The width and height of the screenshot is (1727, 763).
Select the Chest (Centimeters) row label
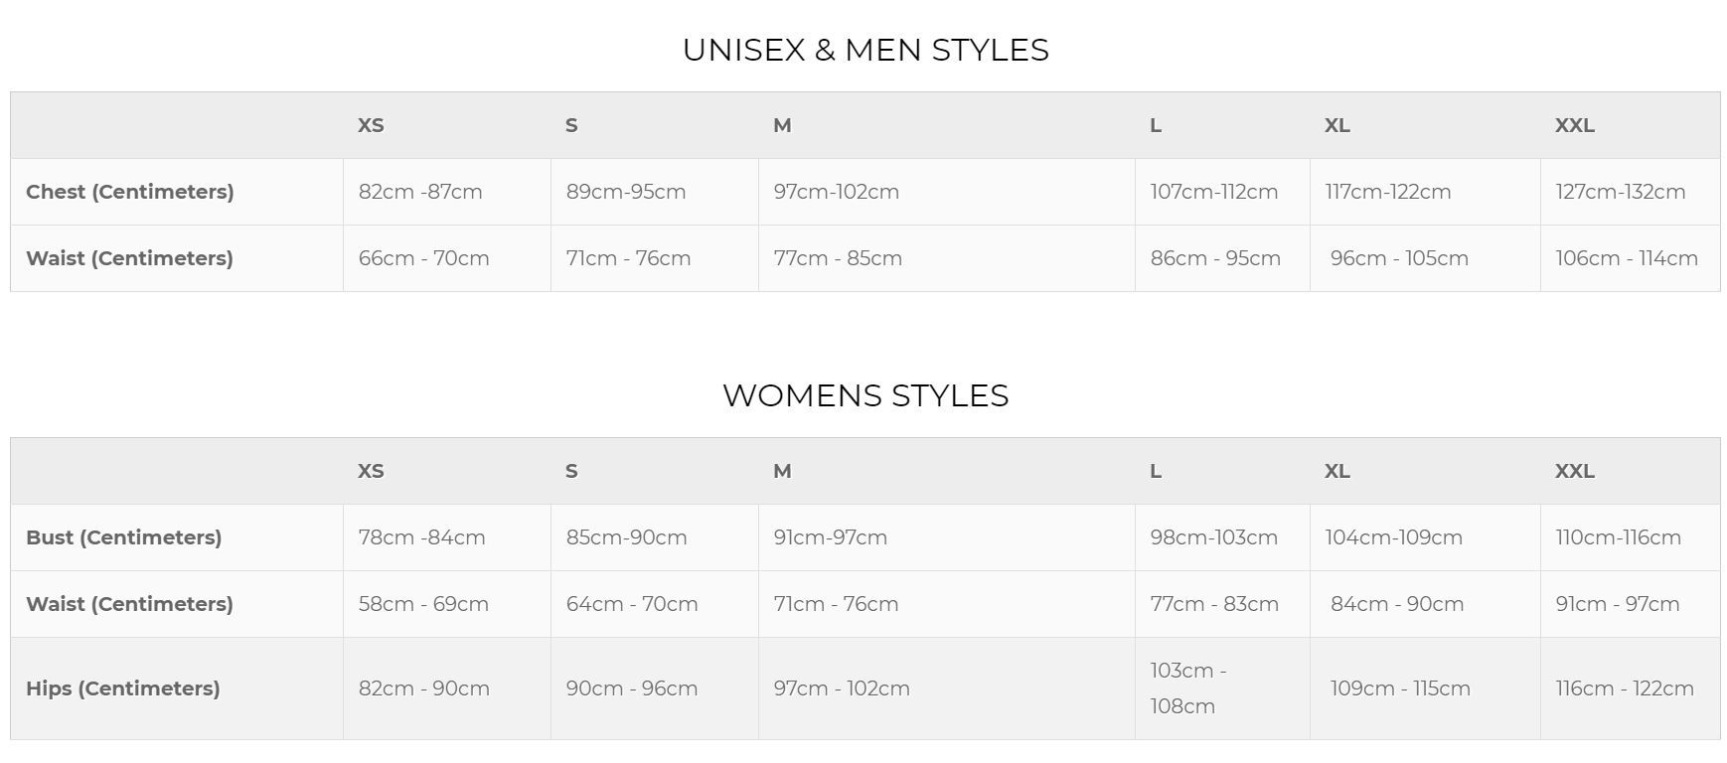coord(130,192)
